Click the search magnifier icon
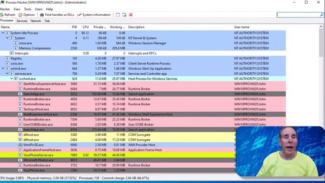 (321, 15)
